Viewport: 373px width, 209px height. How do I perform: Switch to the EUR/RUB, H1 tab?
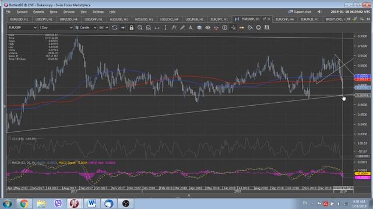click(x=309, y=19)
